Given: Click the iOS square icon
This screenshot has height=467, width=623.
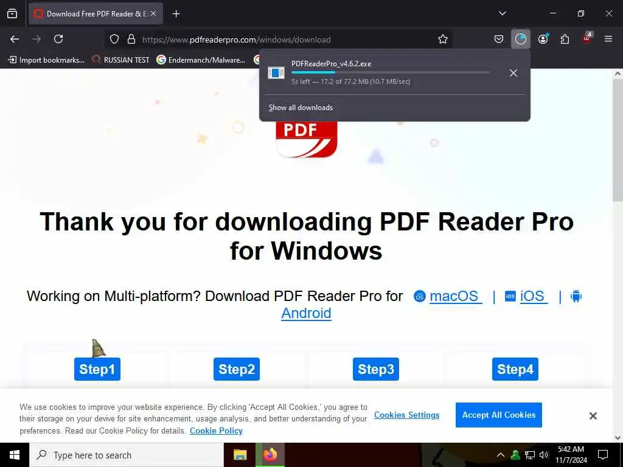Looking at the screenshot, I should tap(510, 296).
